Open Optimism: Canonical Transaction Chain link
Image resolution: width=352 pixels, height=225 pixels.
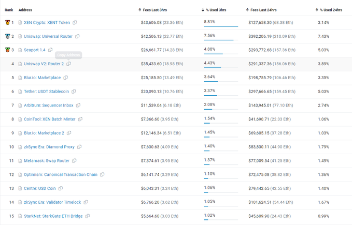tap(61, 175)
